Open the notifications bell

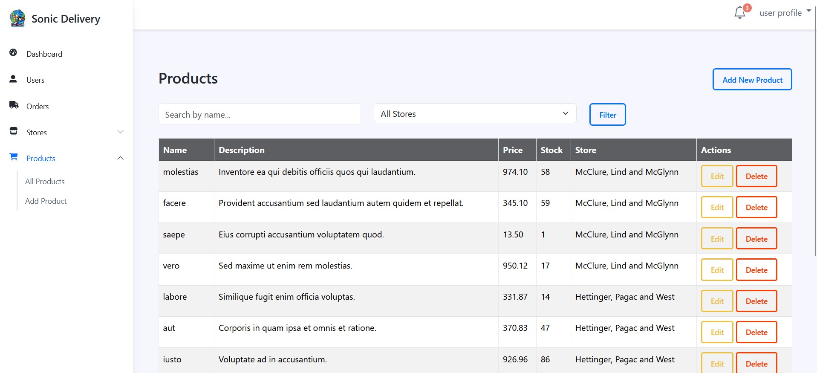coord(740,13)
